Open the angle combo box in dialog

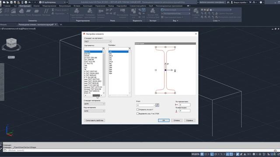tap(146, 105)
